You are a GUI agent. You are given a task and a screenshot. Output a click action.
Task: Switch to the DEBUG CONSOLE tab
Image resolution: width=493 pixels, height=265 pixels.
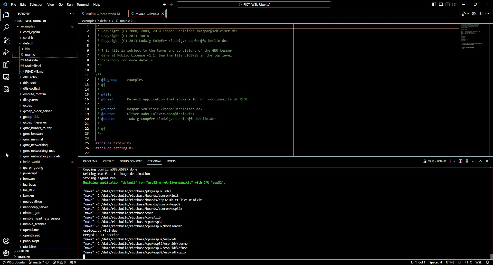131,161
